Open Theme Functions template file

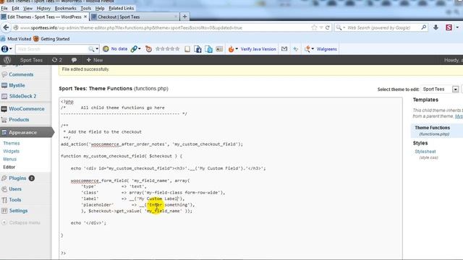433,128
